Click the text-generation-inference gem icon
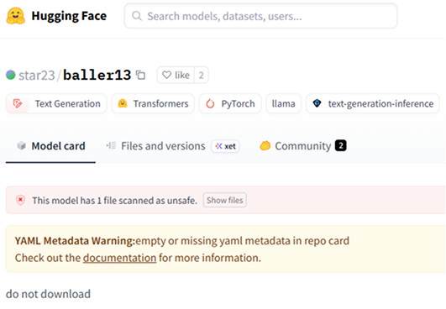 (x=317, y=103)
